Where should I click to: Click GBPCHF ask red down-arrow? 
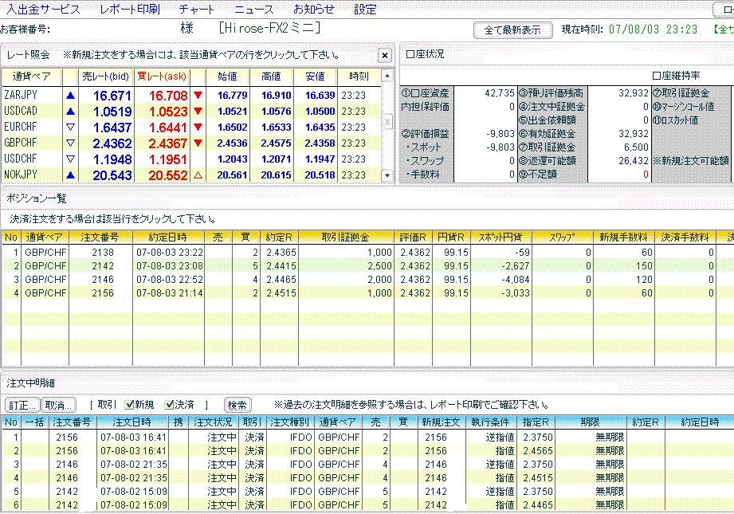(198, 143)
